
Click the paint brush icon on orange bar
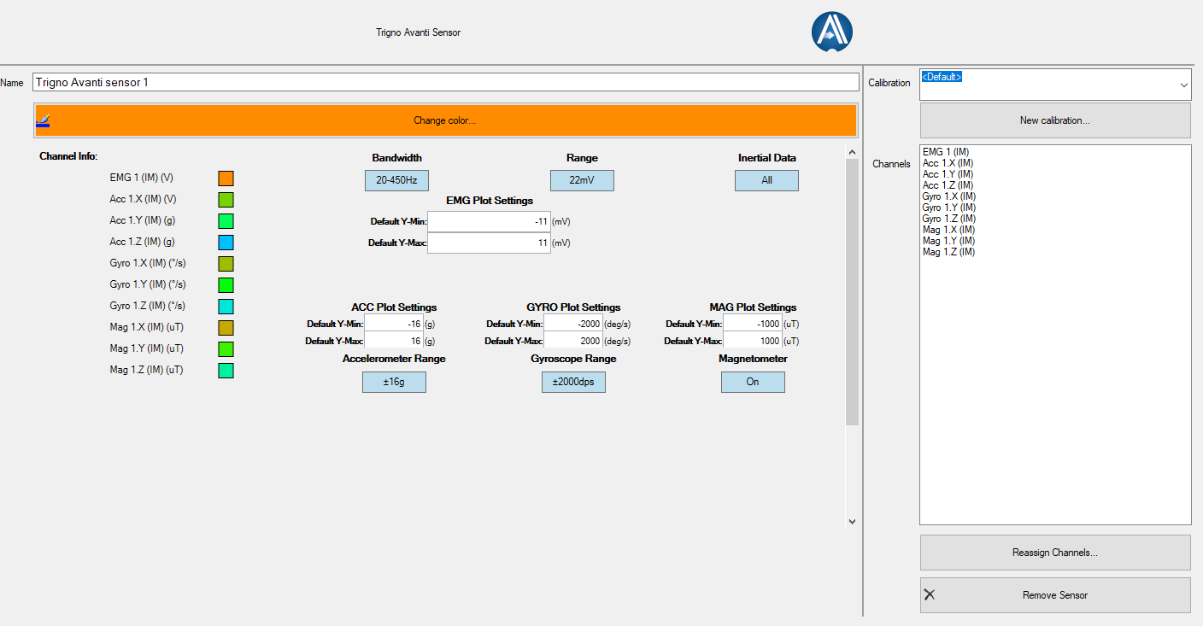(x=43, y=120)
